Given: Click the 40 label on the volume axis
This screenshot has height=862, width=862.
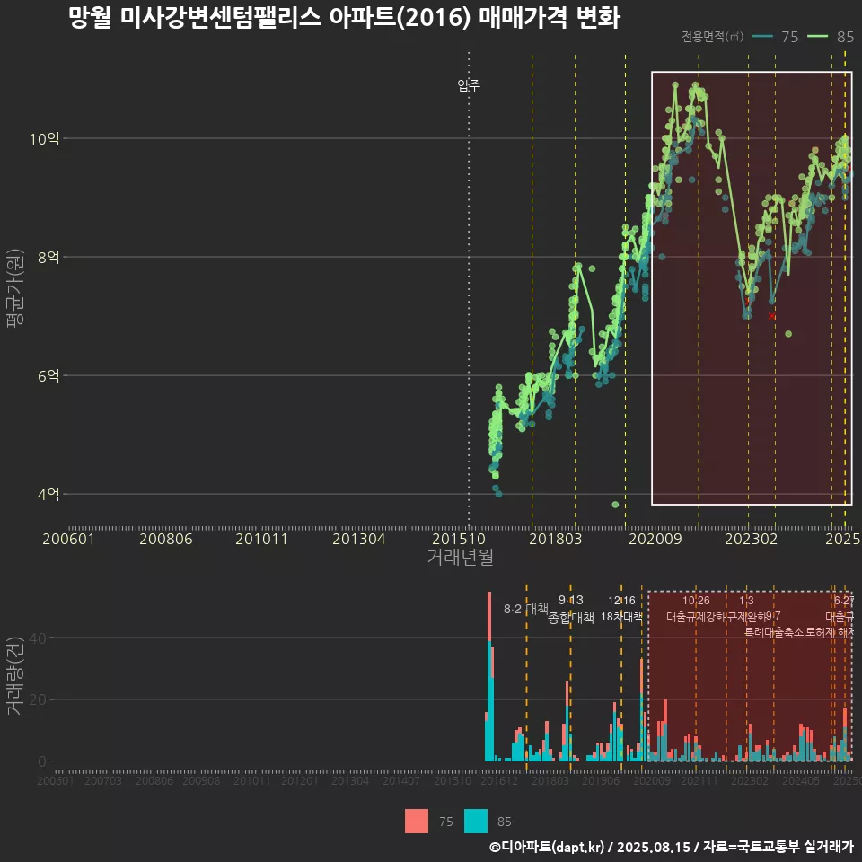Looking at the screenshot, I should pos(38,638).
